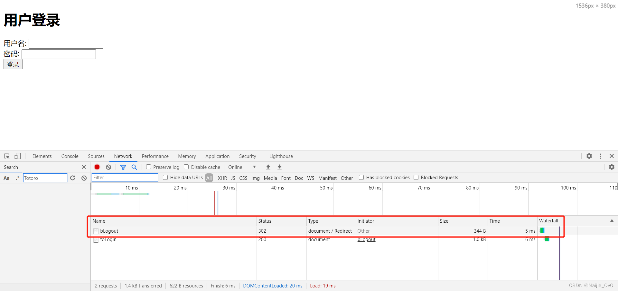Viewport: 618px width, 291px height.
Task: Filter requests by Manifest
Action: pyautogui.click(x=327, y=178)
